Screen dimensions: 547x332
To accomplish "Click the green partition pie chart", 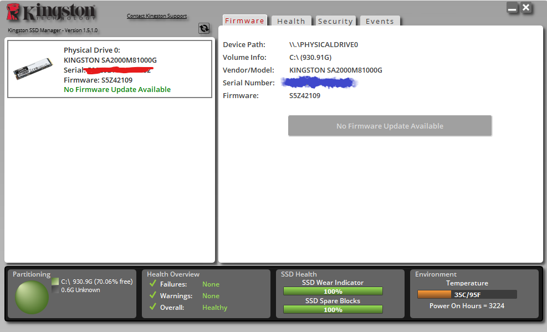I will pos(32,297).
